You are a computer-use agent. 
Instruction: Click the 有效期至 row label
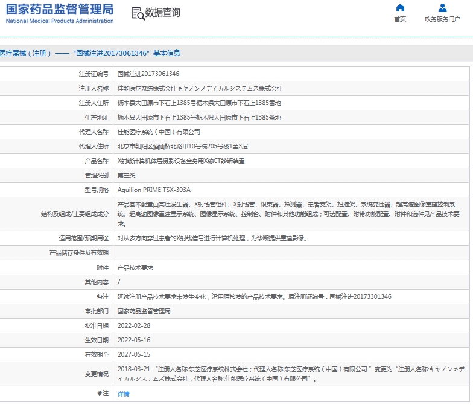97,355
